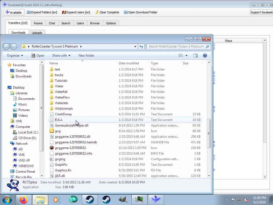This screenshot has height=205, width=273.
Task: Click the Search RollerCoaster Tycoon 3 Platinum field
Action: click(178, 46)
